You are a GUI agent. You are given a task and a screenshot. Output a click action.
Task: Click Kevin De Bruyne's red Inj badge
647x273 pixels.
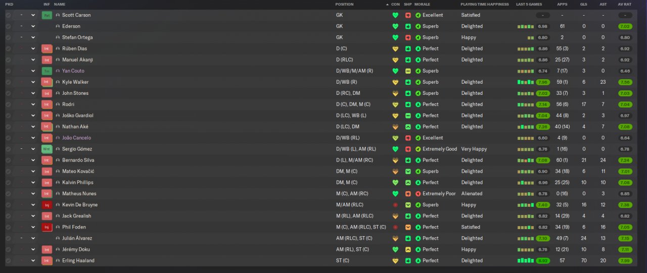[47, 205]
